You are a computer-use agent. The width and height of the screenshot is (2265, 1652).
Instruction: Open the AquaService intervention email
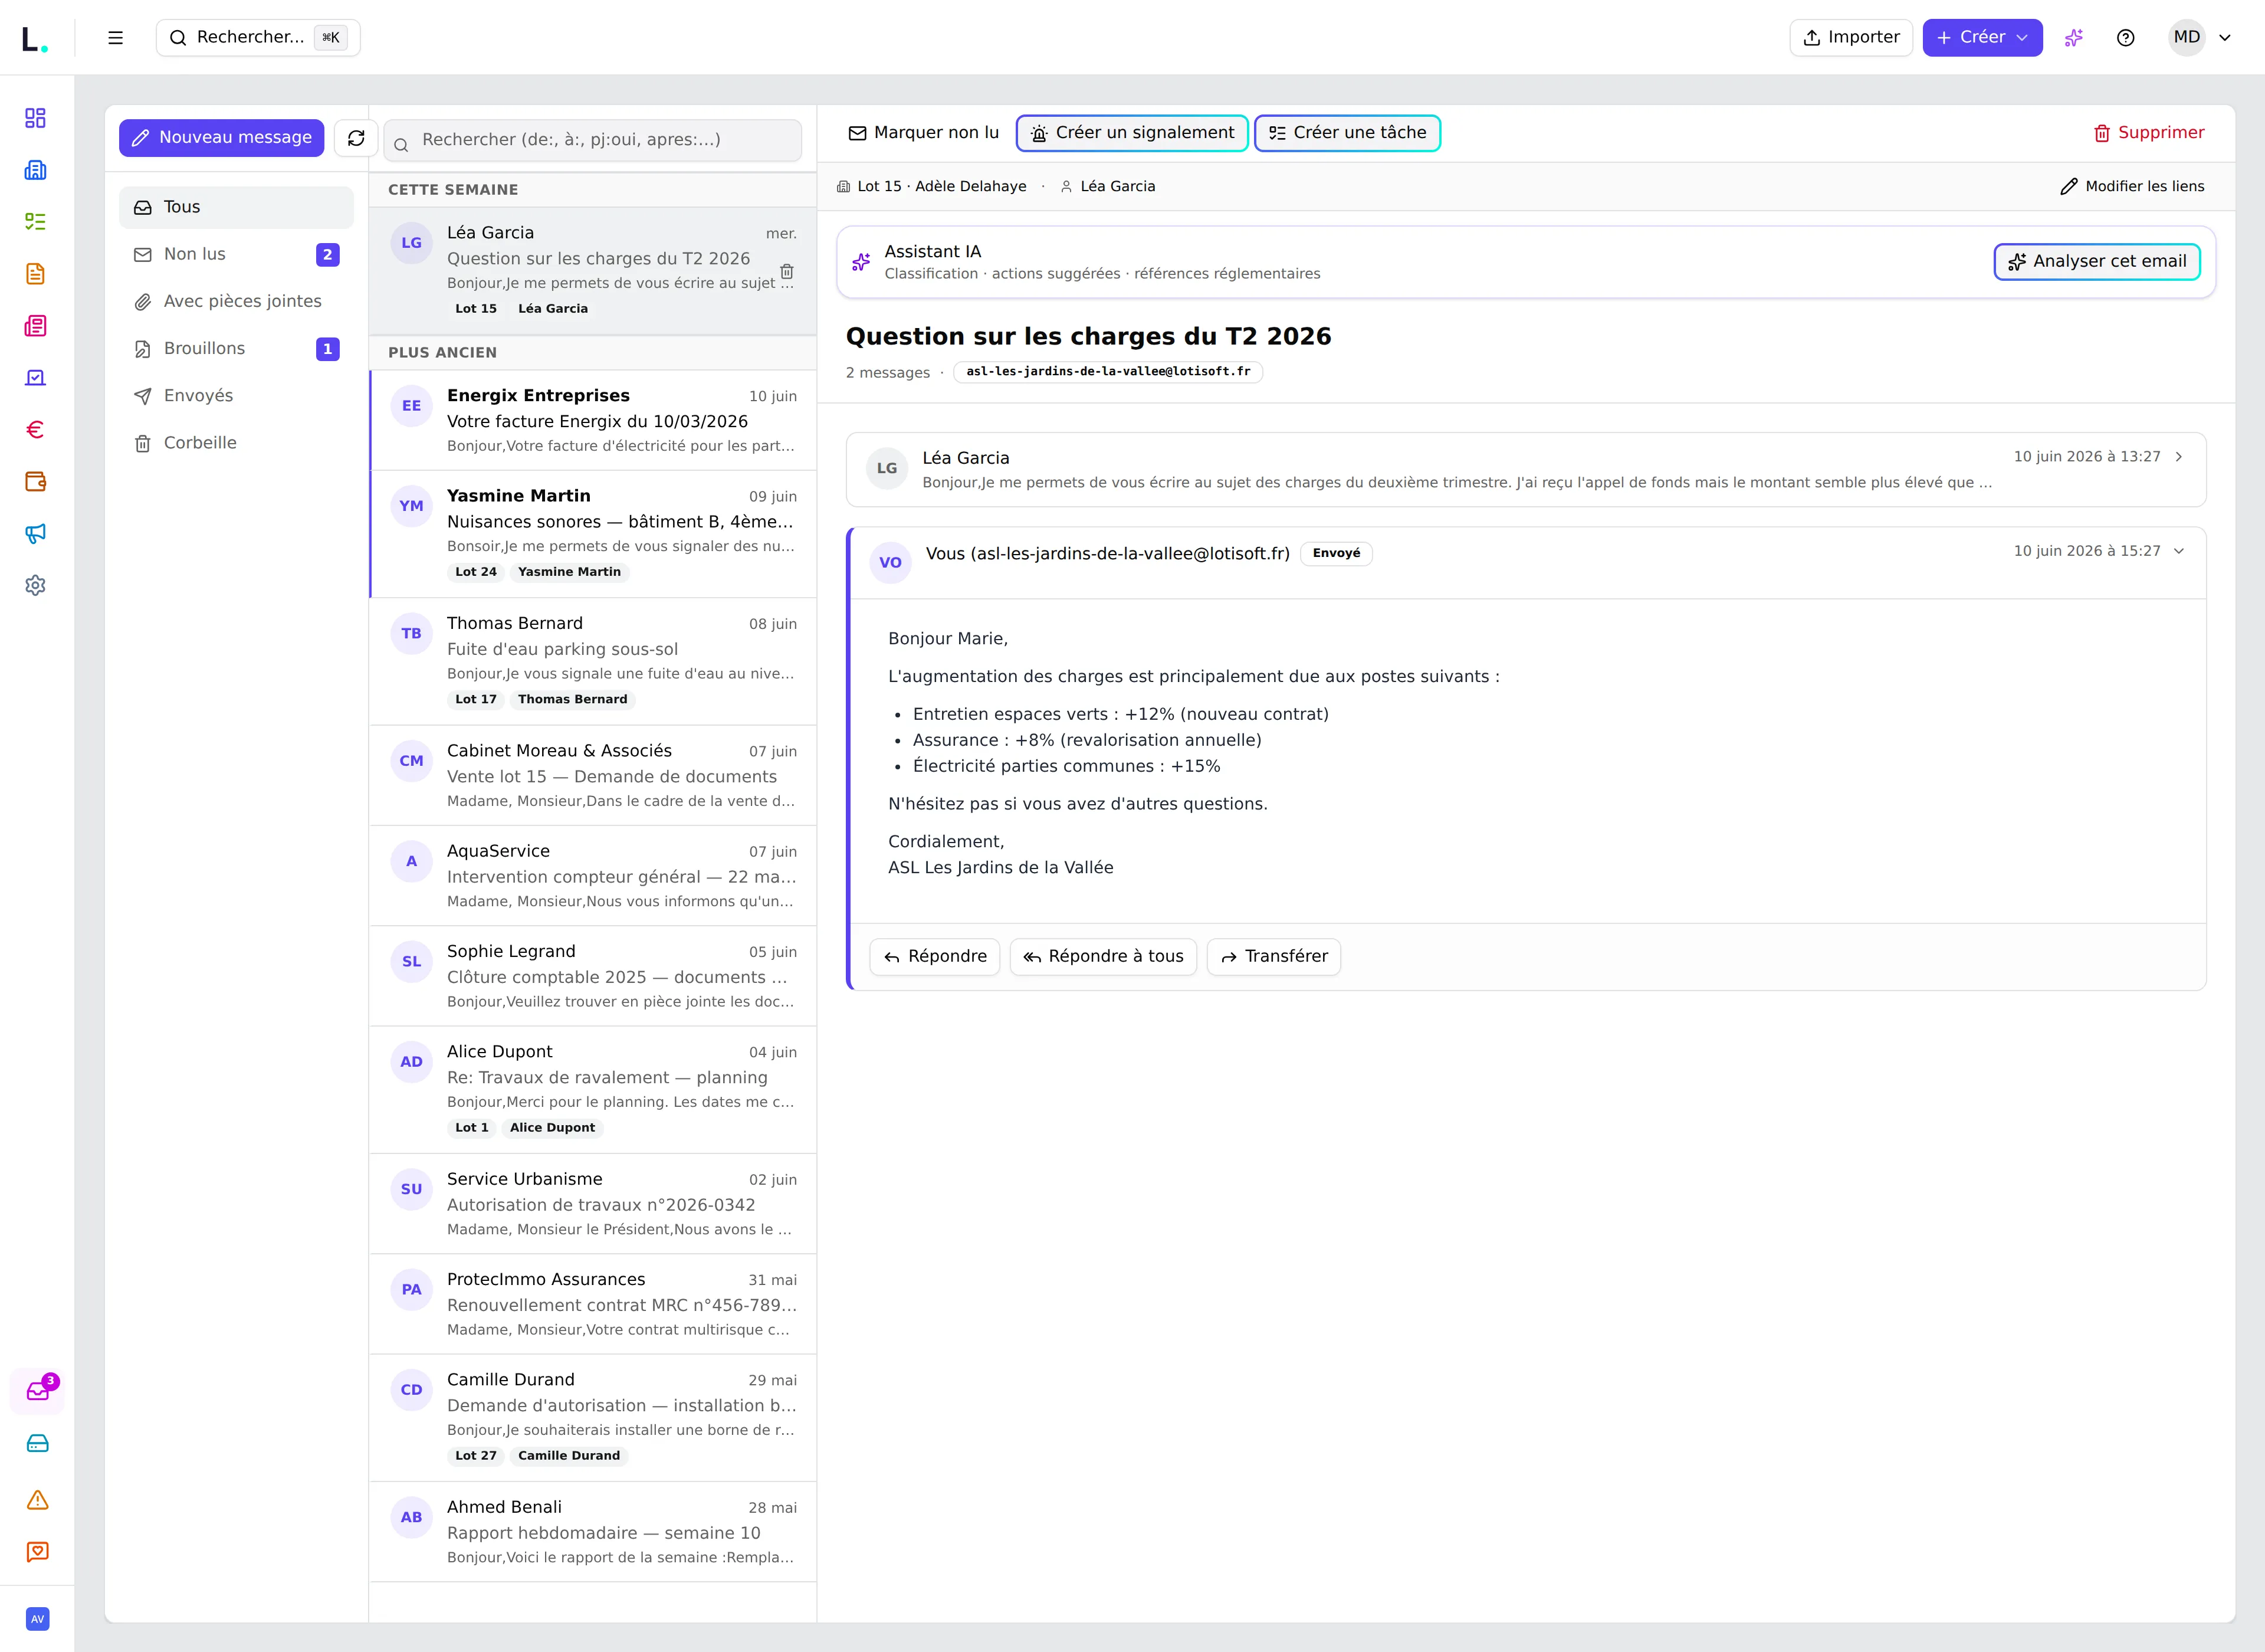(594, 876)
